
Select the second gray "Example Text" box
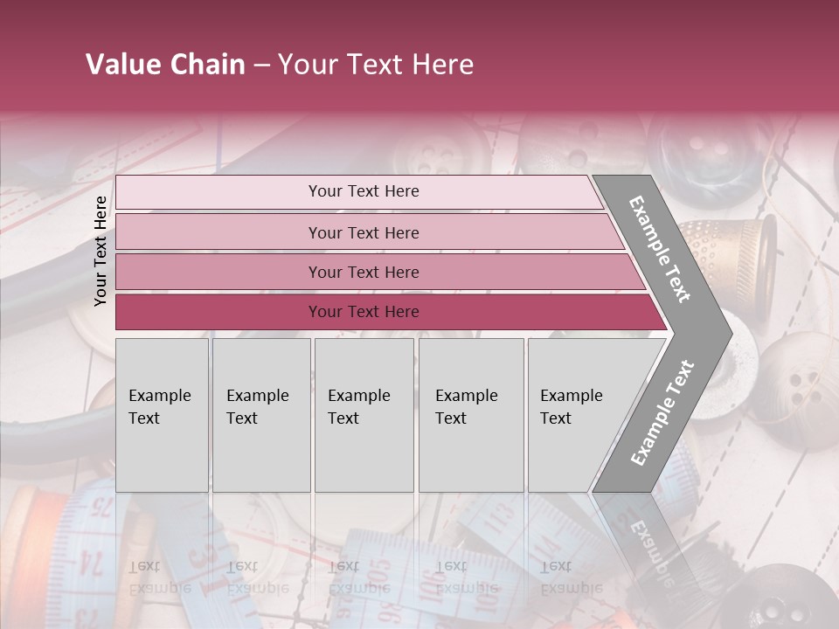(261, 415)
